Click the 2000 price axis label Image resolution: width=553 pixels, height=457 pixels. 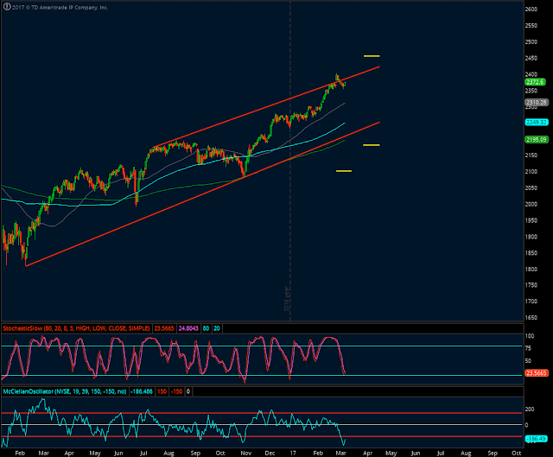click(531, 204)
